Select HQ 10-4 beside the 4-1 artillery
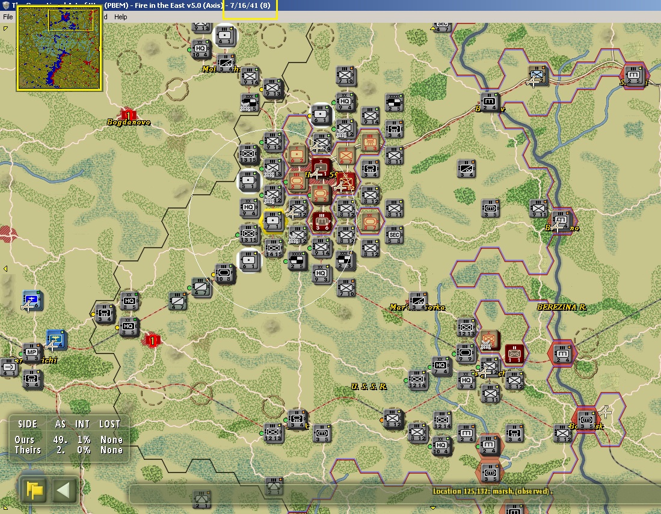Image resolution: width=661 pixels, height=514 pixels. pos(201,49)
